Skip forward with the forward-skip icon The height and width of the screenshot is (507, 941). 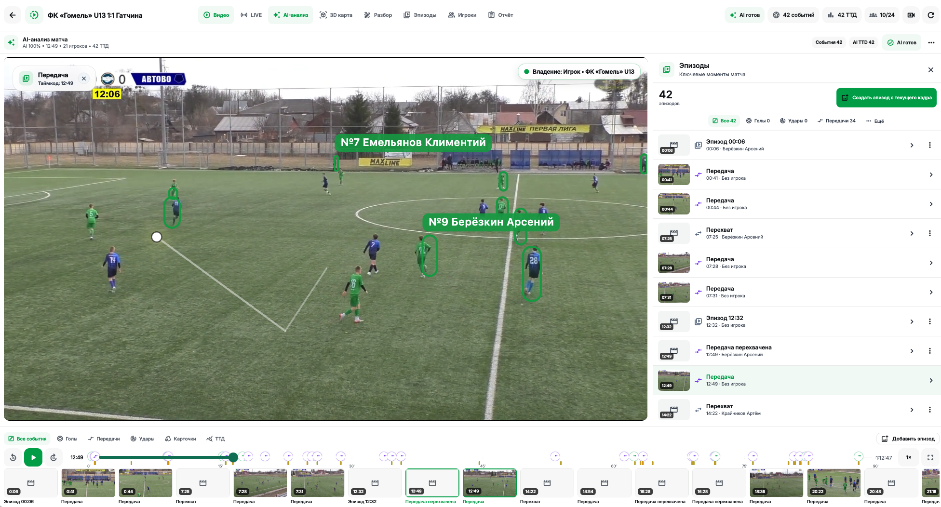54,457
